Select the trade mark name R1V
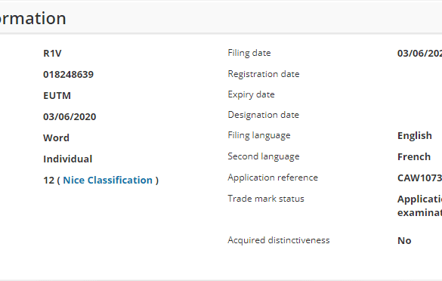Viewport: 442px width, 281px height. pyautogui.click(x=52, y=54)
